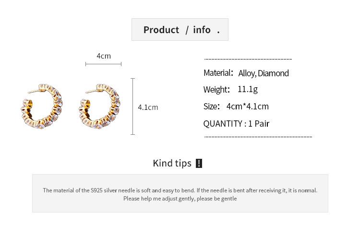Click the Kind tips heading

(172, 163)
